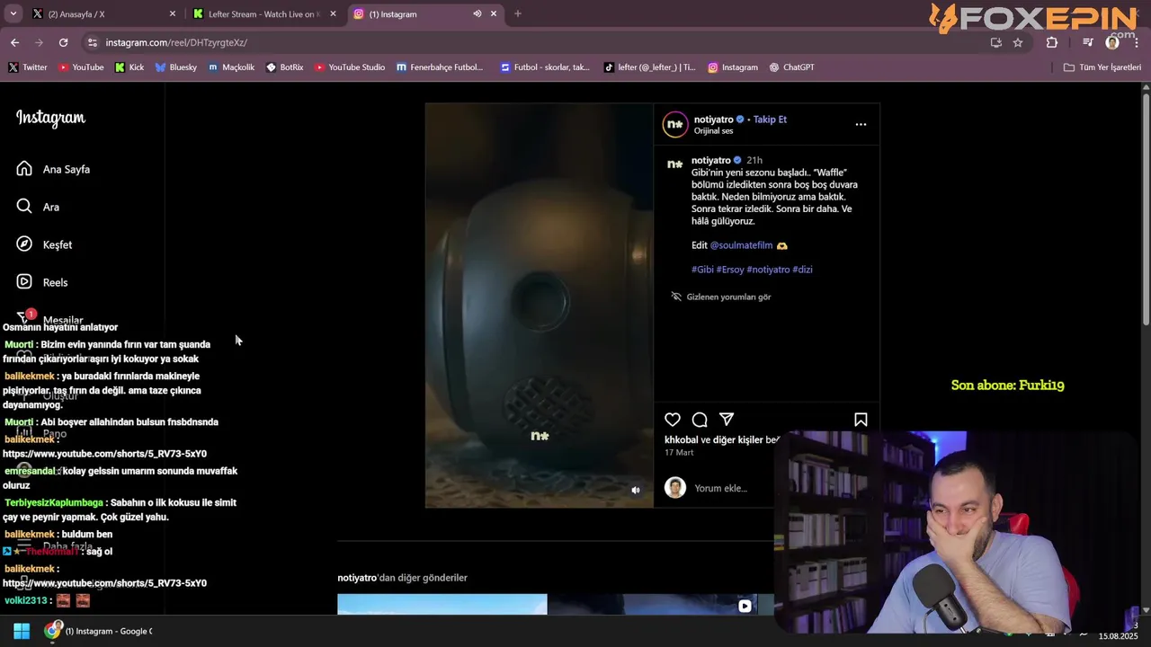
Task: Close the Lefter Stream tab
Action: coord(333,13)
